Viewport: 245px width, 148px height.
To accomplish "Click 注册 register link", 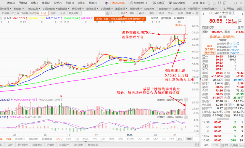I will click(x=195, y=3).
